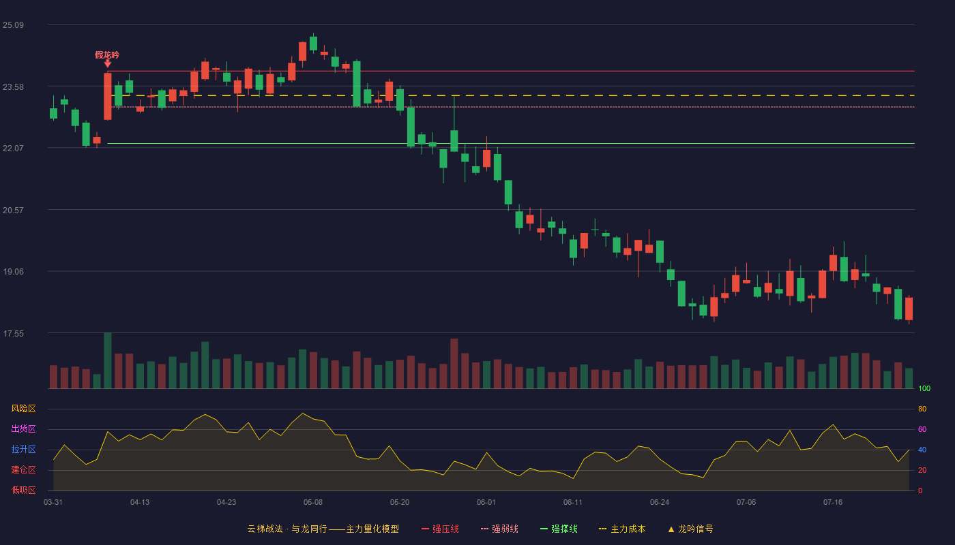
Task: Click the 07-06 date axis label
Action: click(746, 502)
